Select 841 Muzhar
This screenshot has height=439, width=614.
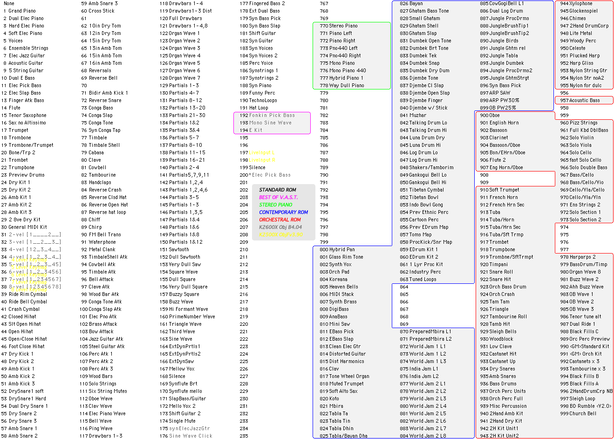(x=413, y=115)
